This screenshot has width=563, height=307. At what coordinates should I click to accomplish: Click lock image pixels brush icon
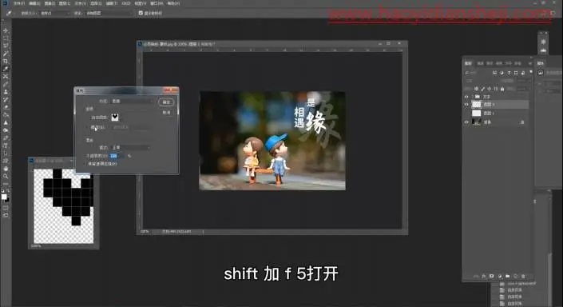coord(483,89)
